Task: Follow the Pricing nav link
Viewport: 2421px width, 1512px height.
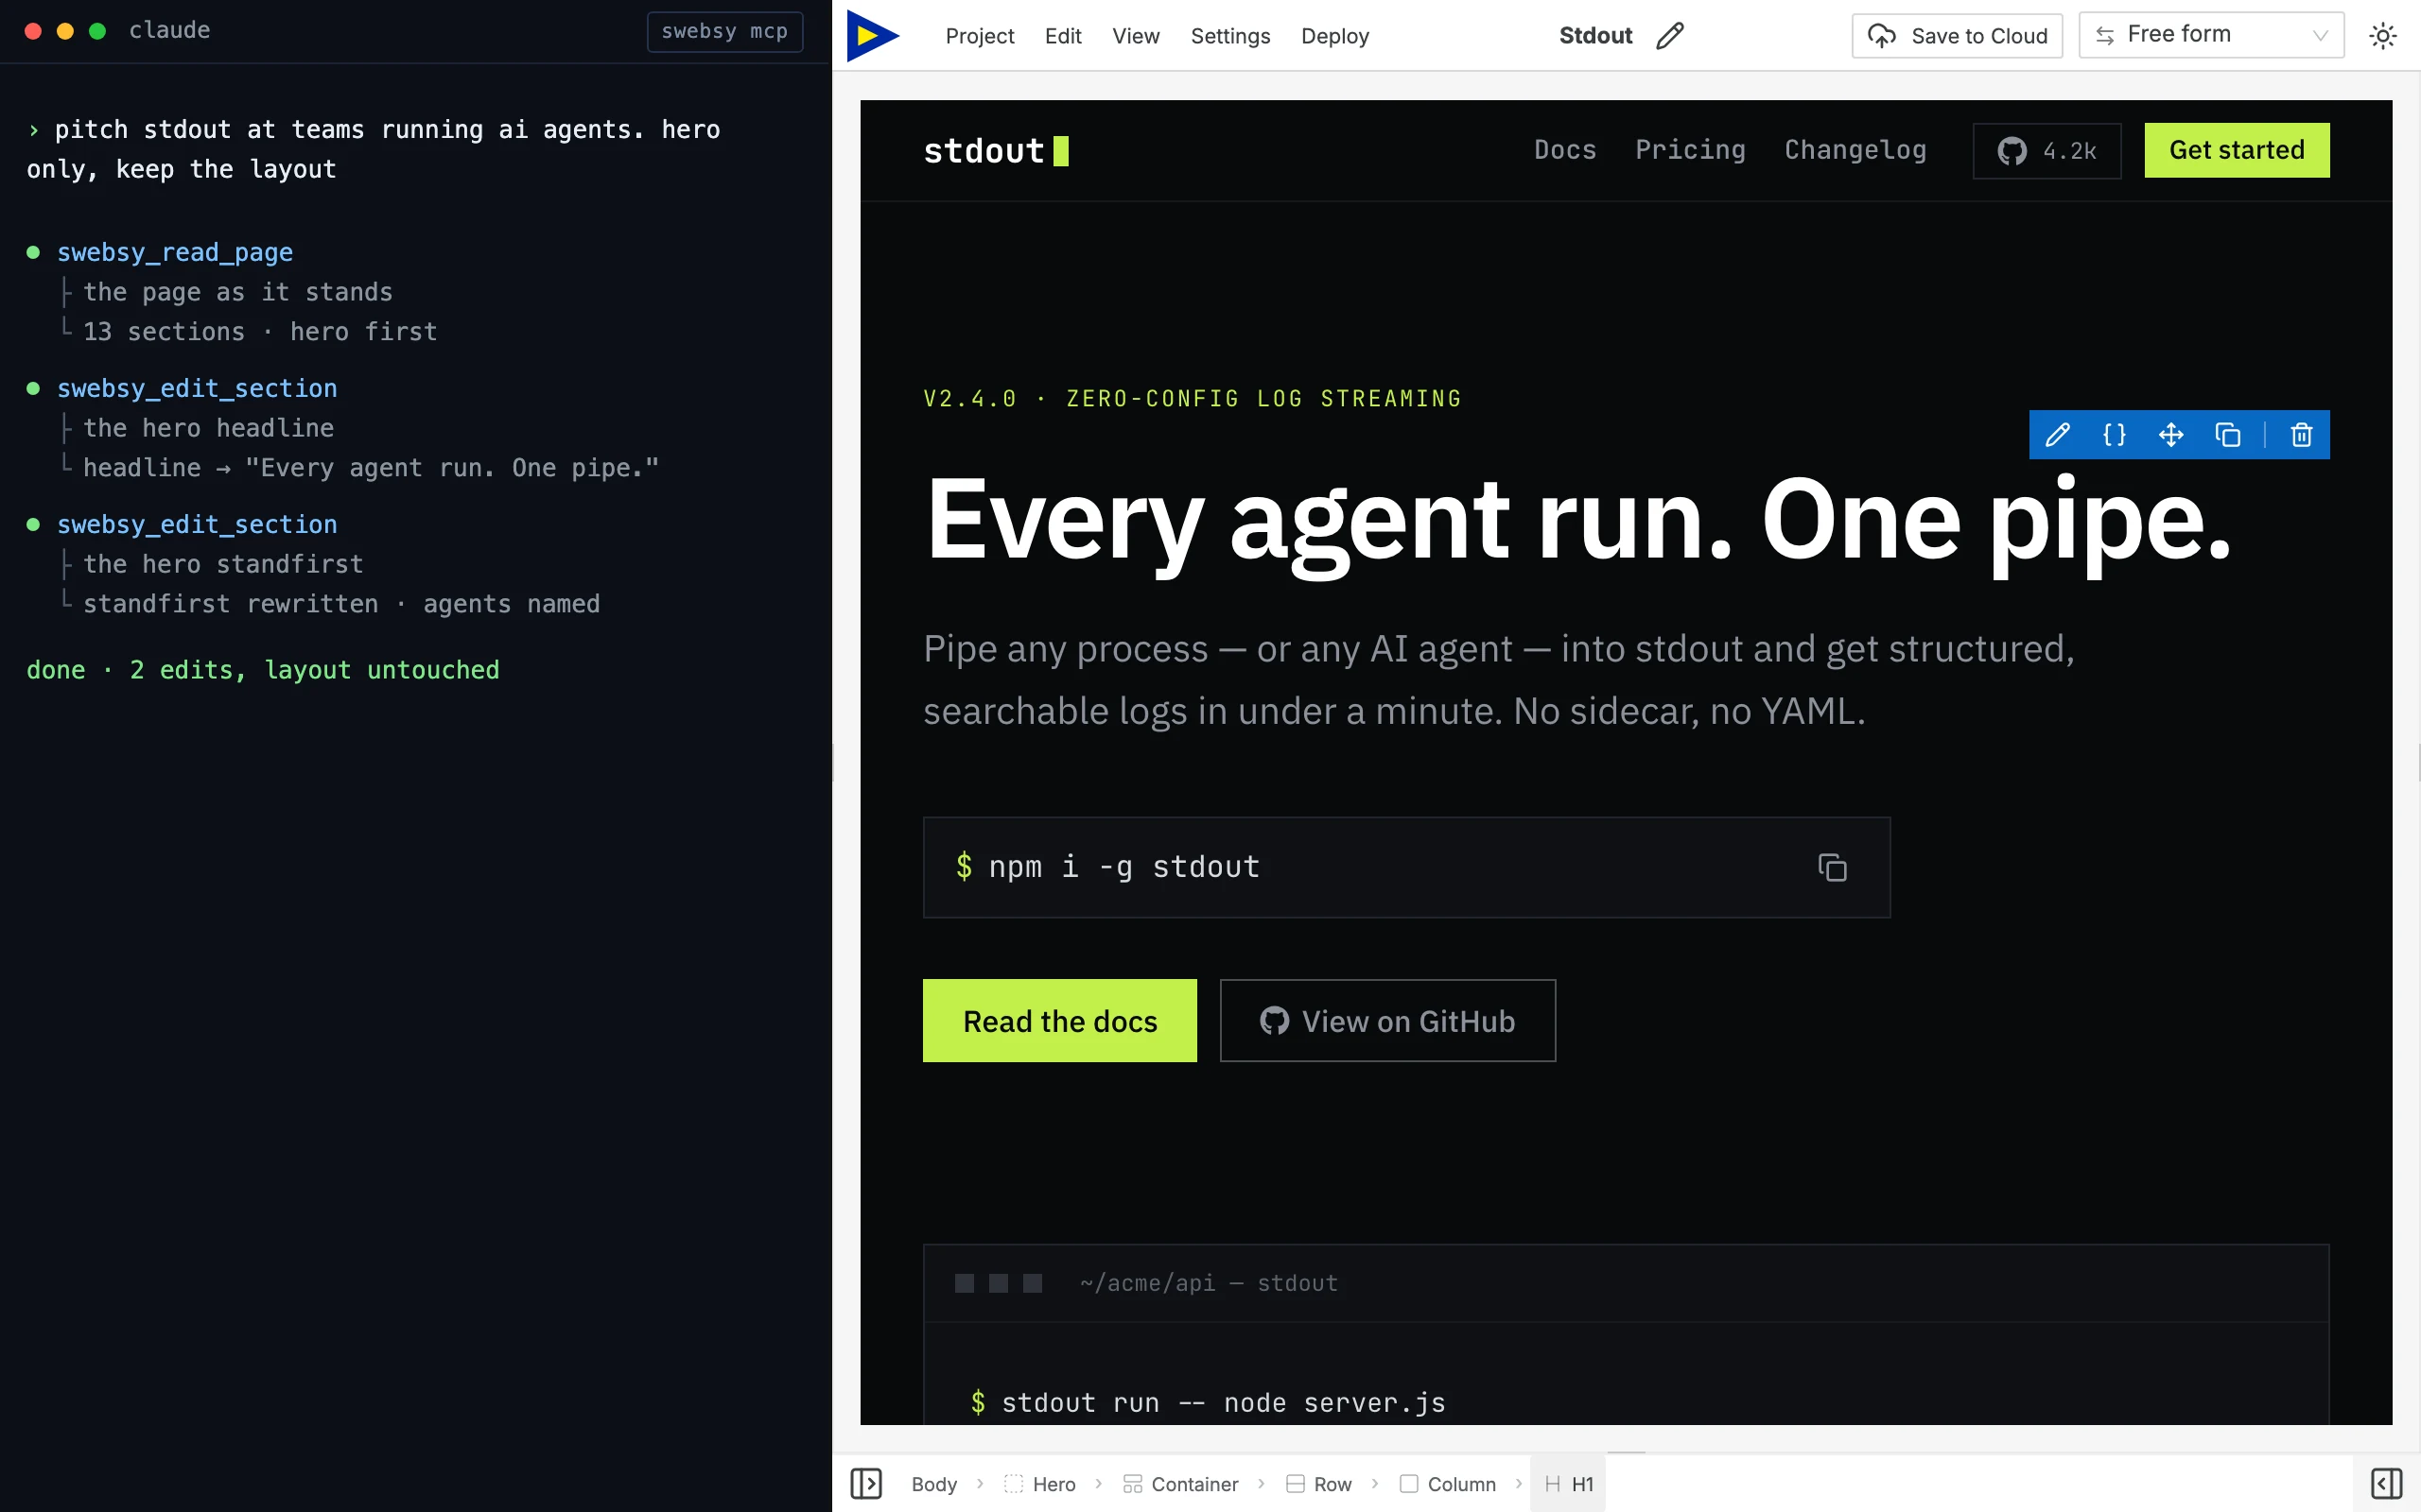Action: (1690, 150)
